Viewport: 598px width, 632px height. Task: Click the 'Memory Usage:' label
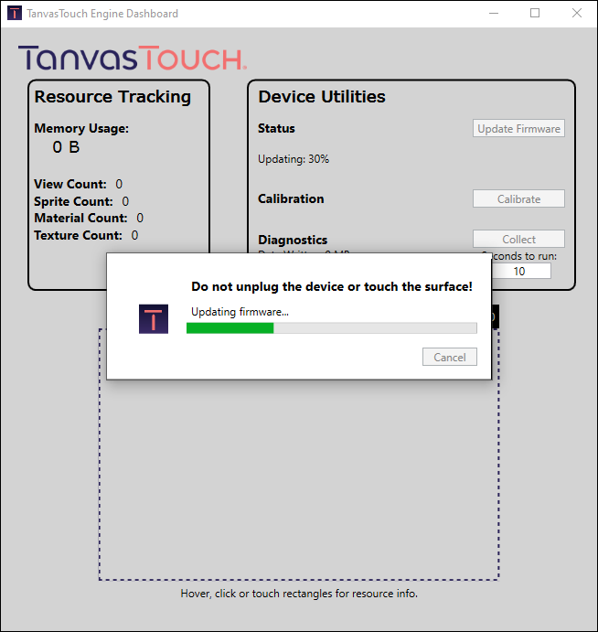click(81, 128)
